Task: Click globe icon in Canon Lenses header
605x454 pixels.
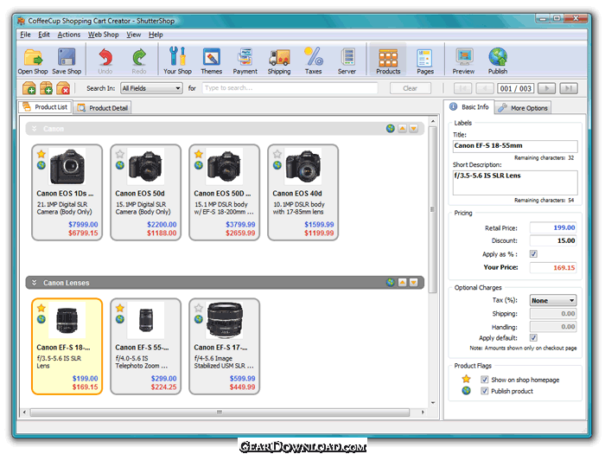Action: click(391, 283)
